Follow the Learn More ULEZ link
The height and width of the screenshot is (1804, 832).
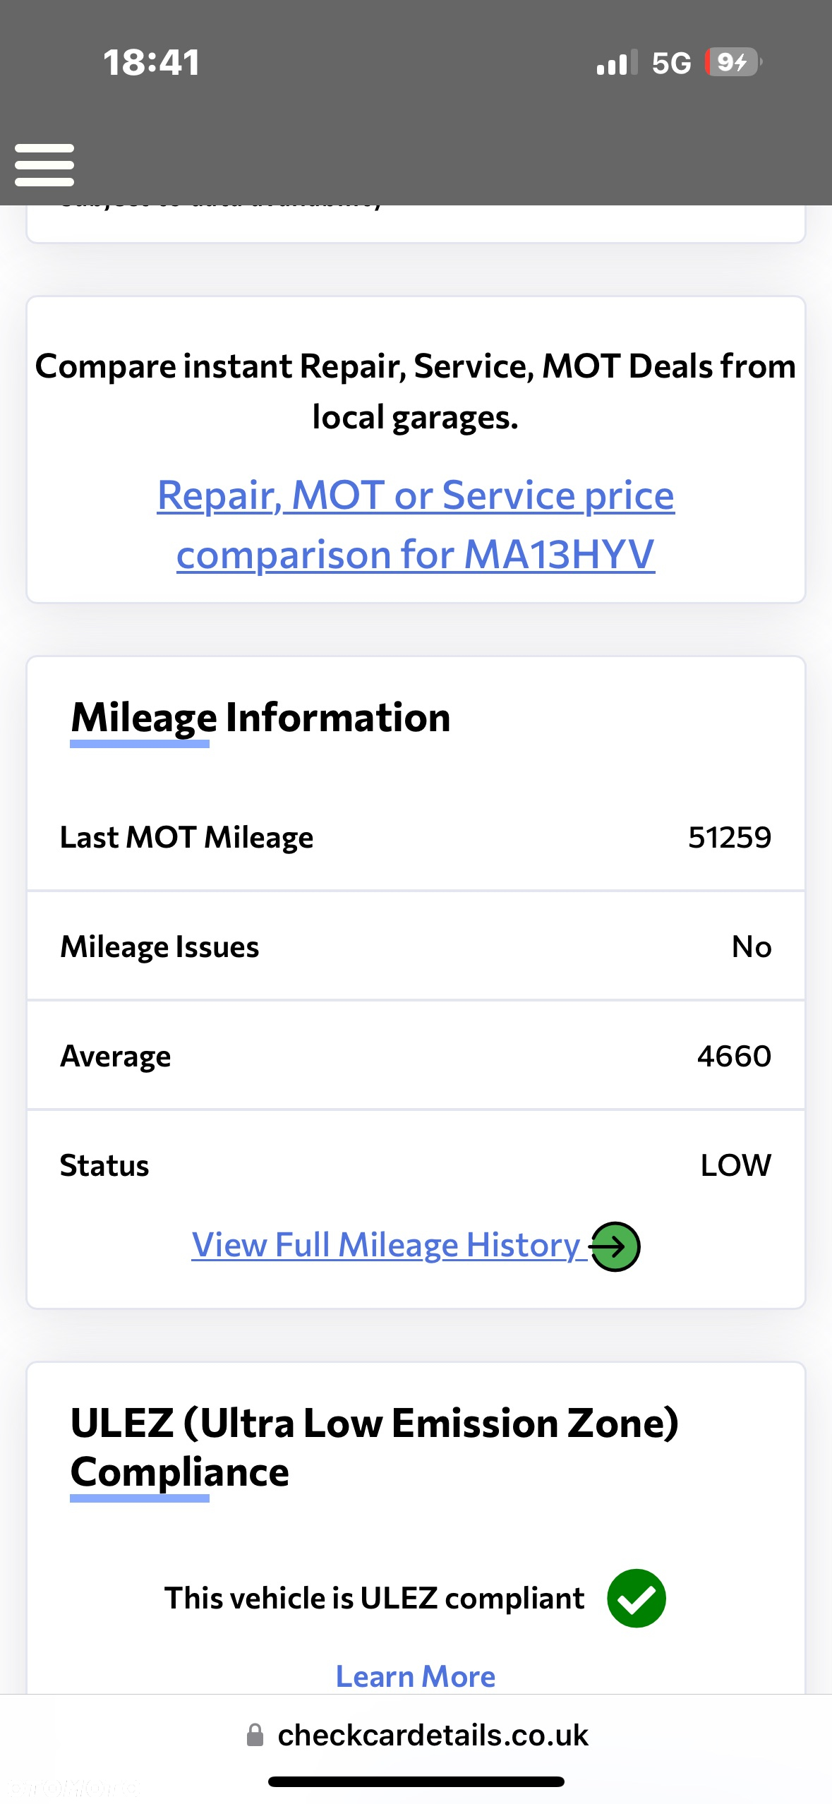point(416,1676)
